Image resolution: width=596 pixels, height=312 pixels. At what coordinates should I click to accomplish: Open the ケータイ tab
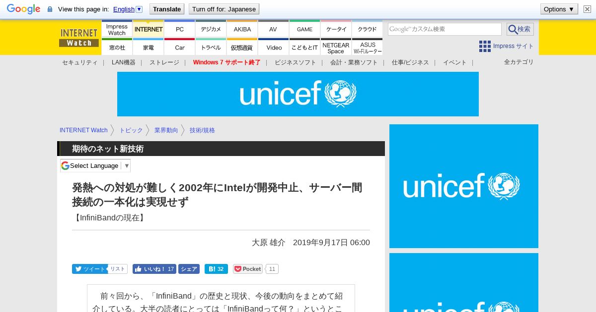(336, 30)
